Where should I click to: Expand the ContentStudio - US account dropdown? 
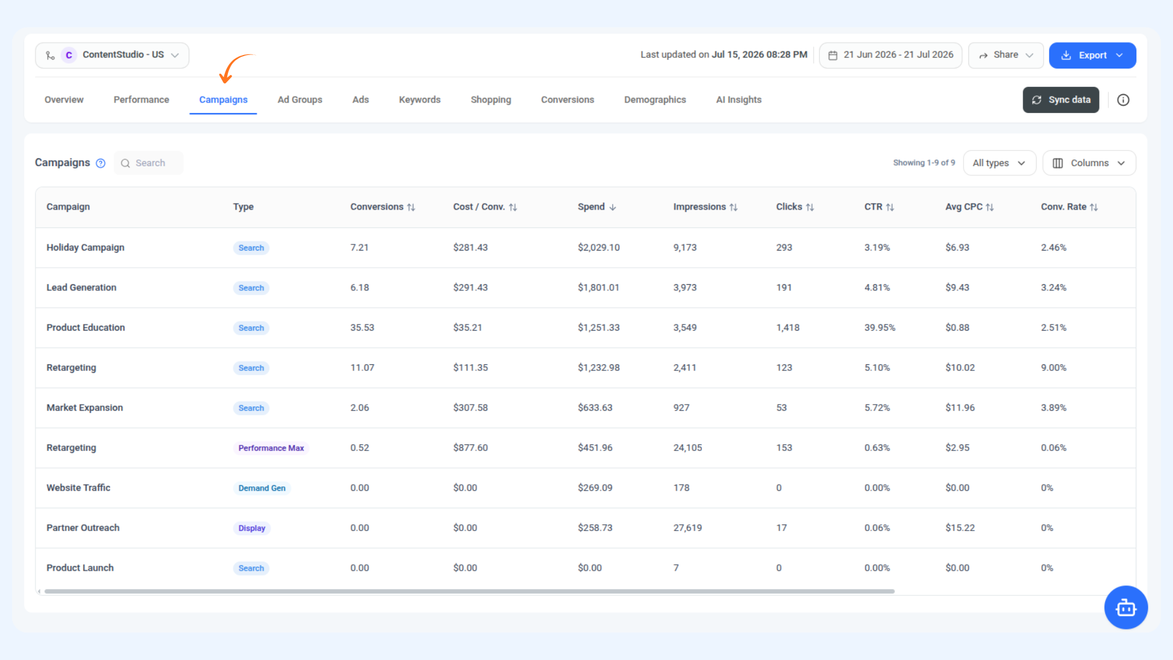[x=112, y=55]
